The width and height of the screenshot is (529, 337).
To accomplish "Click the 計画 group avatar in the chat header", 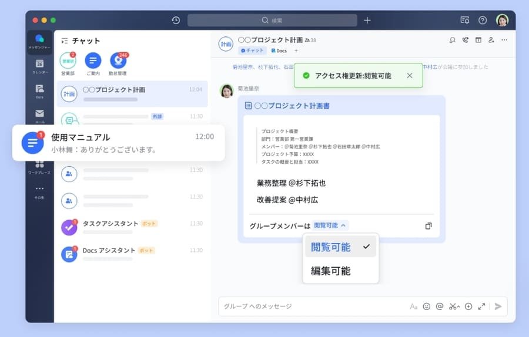I will point(226,44).
